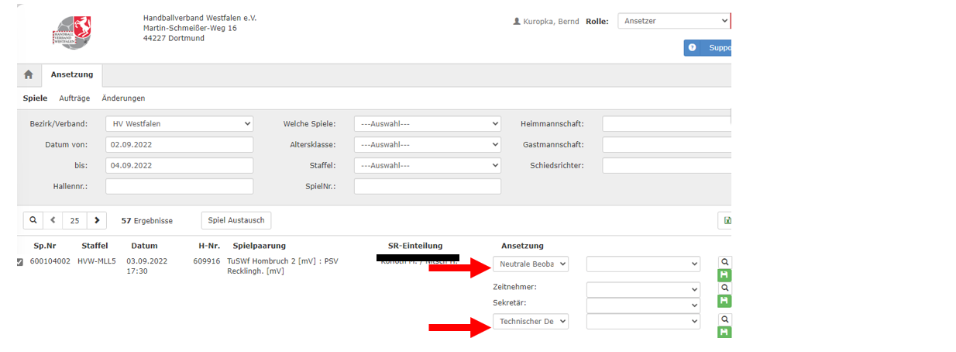Switch to the Änderungen sub-tab
Screen dimensions: 956x352
coord(123,98)
